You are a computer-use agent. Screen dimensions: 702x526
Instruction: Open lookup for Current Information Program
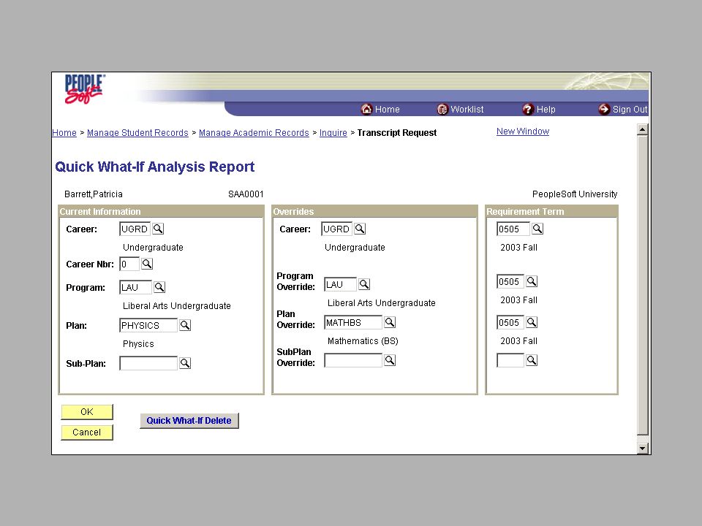tap(159, 287)
